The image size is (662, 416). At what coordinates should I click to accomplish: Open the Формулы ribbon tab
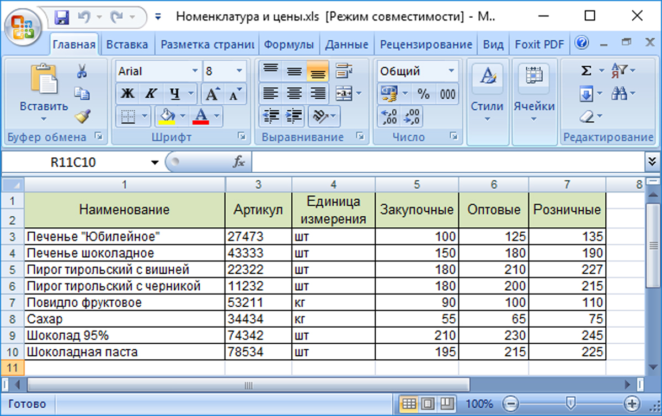tap(289, 45)
